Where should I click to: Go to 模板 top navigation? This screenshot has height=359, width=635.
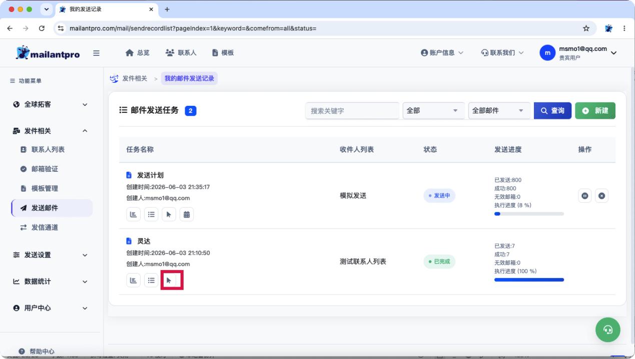[223, 53]
